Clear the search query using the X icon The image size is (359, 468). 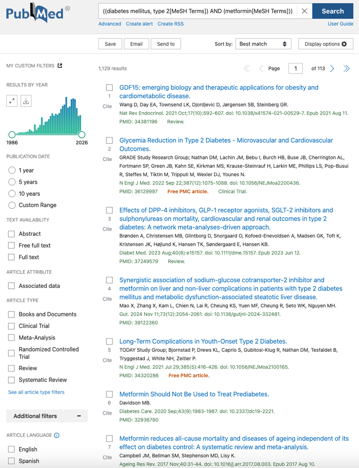click(304, 11)
